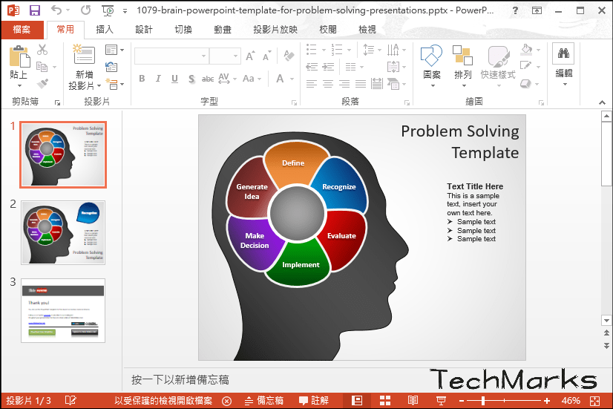Viewport: 613px width, 409px height.
Task: Switch to Reading View in status bar
Action: tap(413, 400)
